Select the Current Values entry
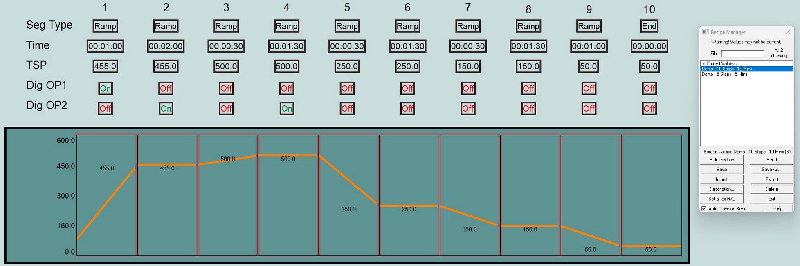This screenshot has width=800, height=266. point(747,63)
